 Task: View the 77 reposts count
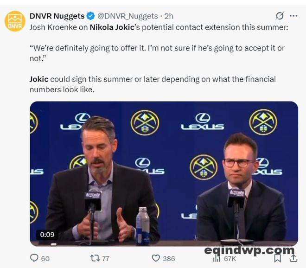[x=106, y=258]
